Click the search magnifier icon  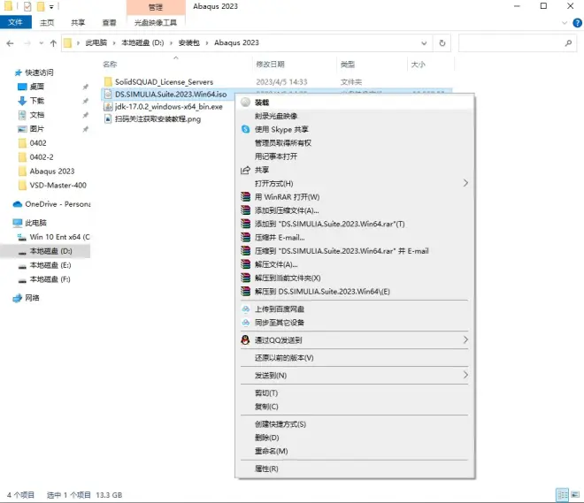(568, 43)
